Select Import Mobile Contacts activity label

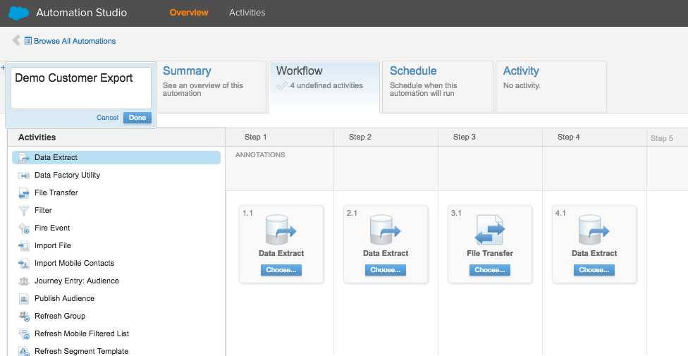coord(74,263)
